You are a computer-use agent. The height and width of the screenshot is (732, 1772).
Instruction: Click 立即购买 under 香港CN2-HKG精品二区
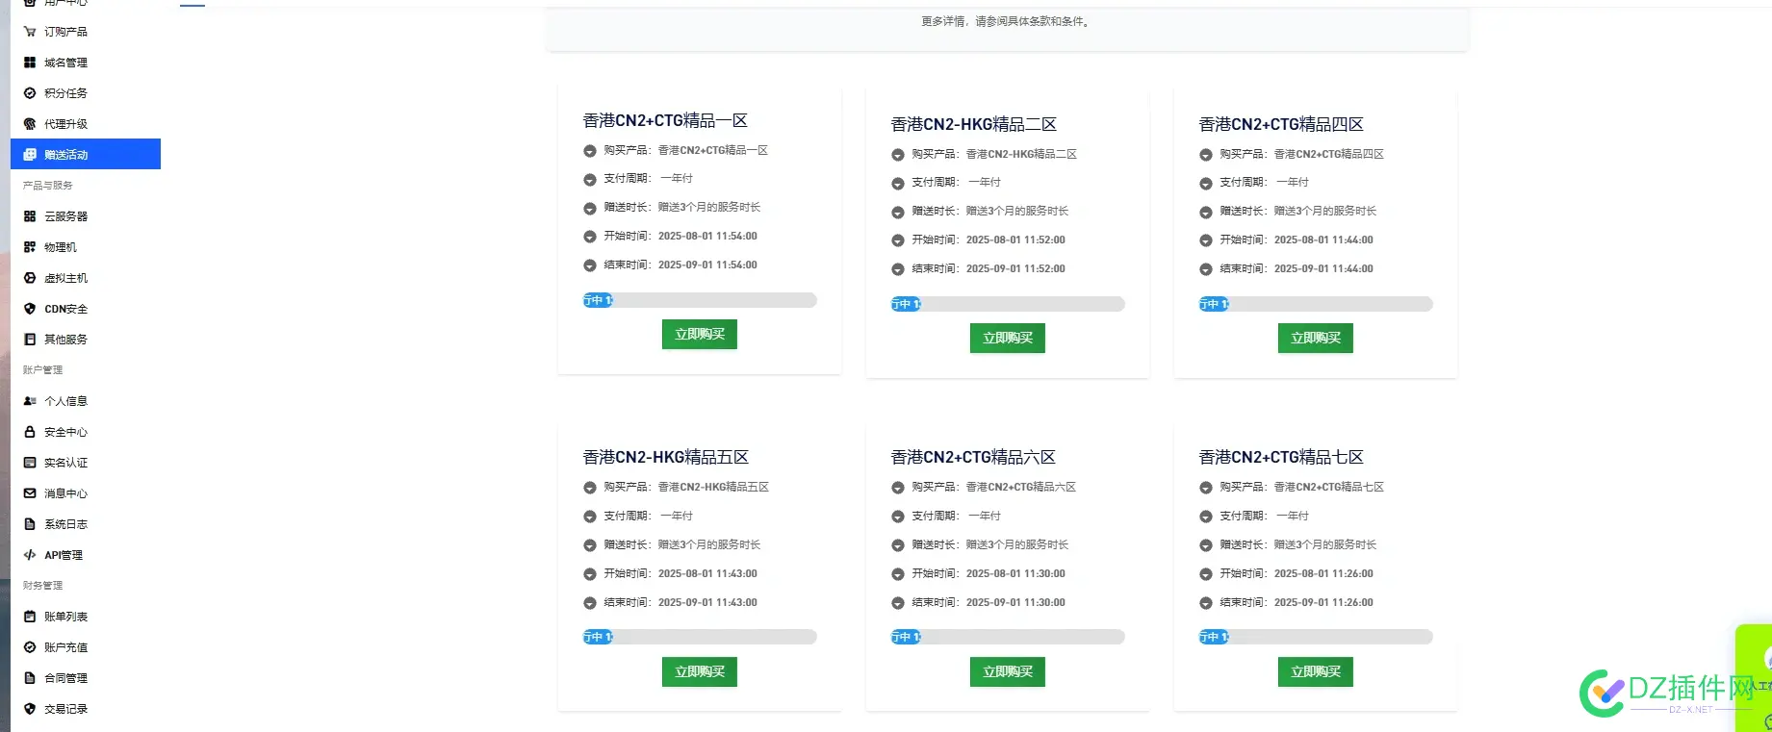1008,338
